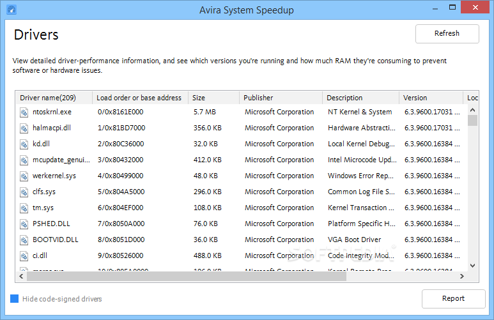The height and width of the screenshot is (320, 494).
Task: Sort by Driver name(209) column
Action: [x=54, y=98]
